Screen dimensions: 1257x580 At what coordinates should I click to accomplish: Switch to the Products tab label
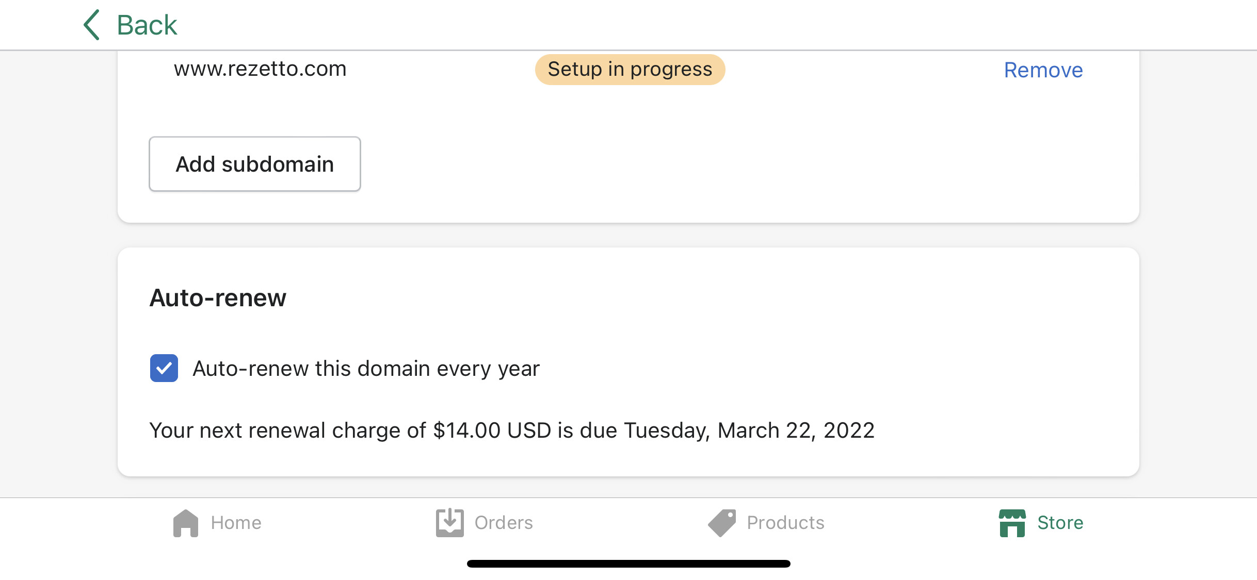coord(785,523)
